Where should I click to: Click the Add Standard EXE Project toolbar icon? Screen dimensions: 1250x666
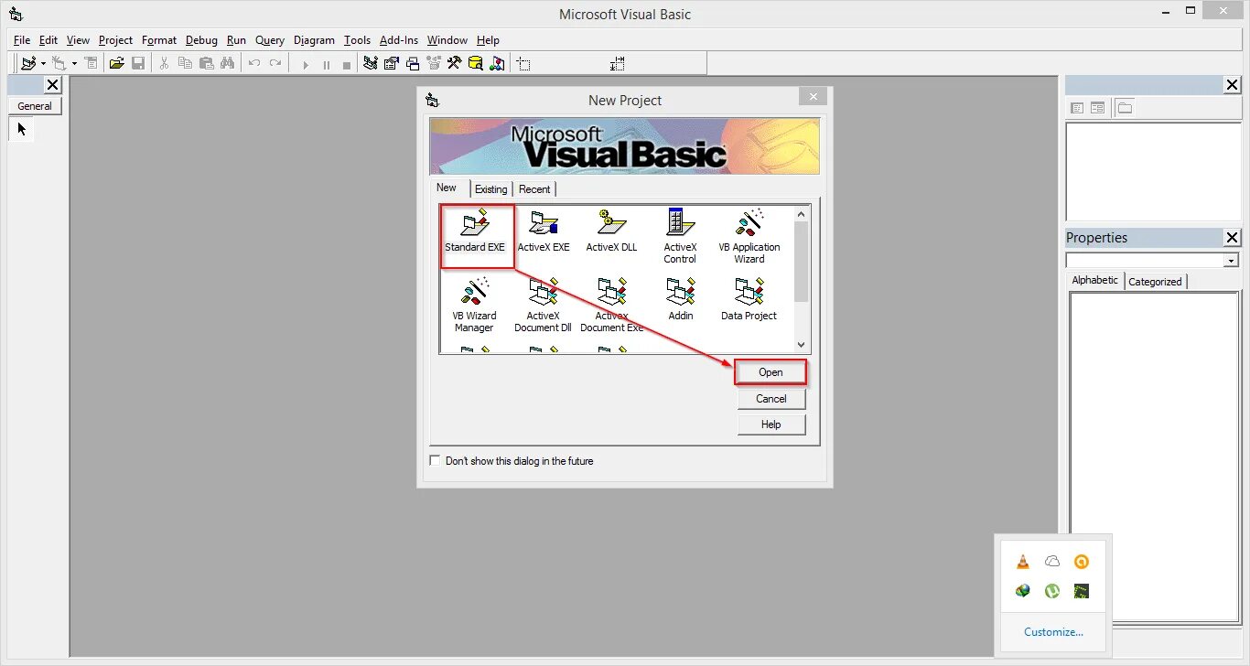28,63
